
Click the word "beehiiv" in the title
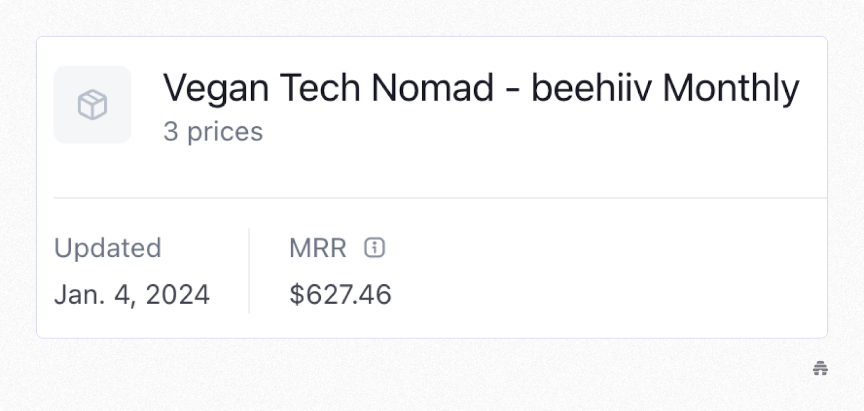[592, 88]
